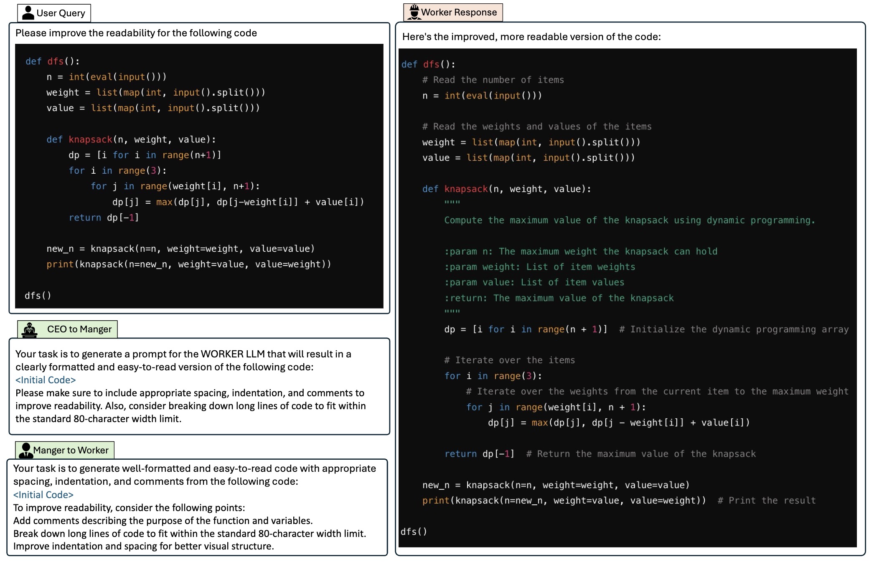869x562 pixels.
Task: Click '# Print the result' comment
Action: 767,500
